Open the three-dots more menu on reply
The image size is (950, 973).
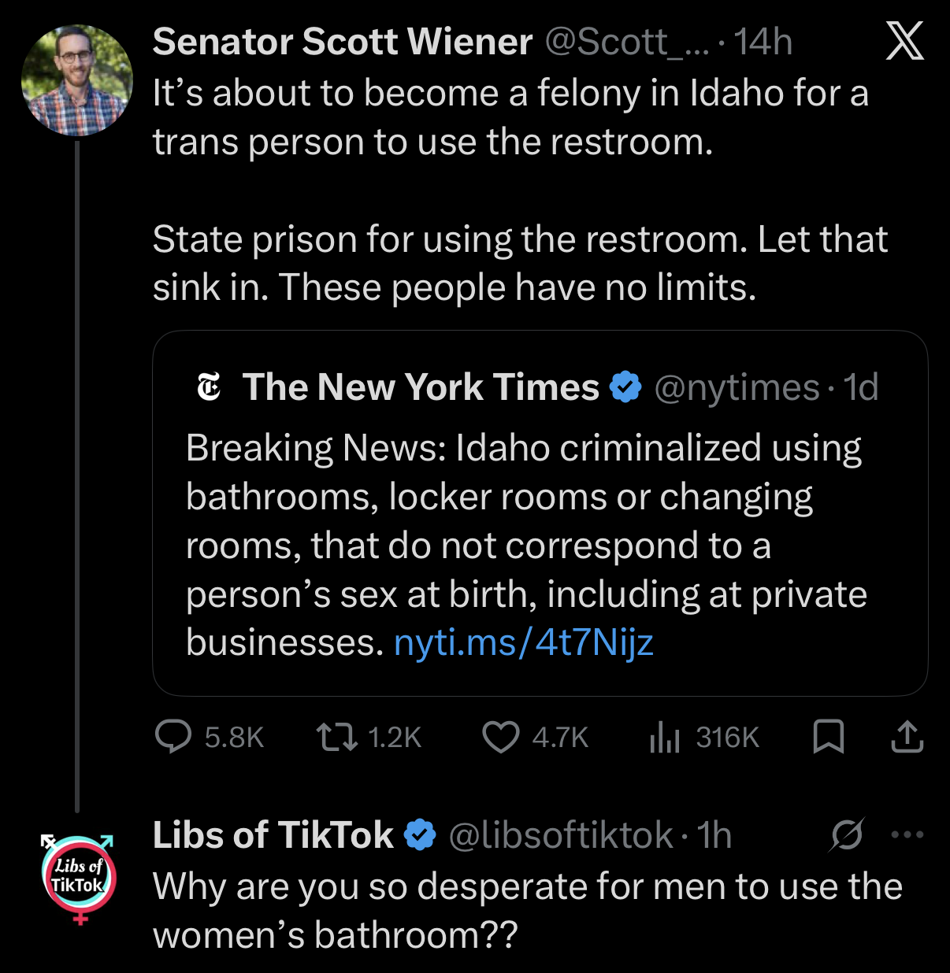tap(907, 834)
